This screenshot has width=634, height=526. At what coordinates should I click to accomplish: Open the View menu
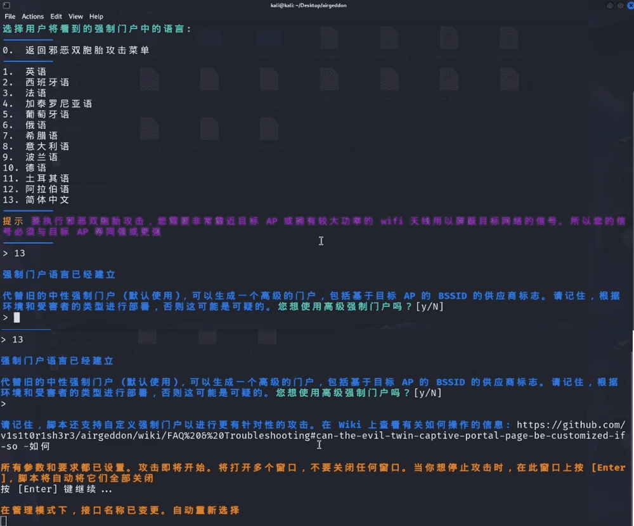(75, 16)
